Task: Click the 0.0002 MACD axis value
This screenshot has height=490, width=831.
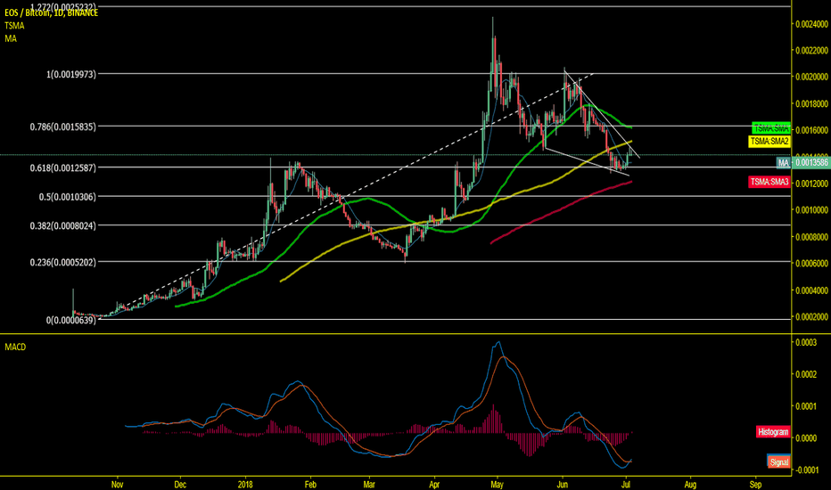Action: click(x=805, y=374)
